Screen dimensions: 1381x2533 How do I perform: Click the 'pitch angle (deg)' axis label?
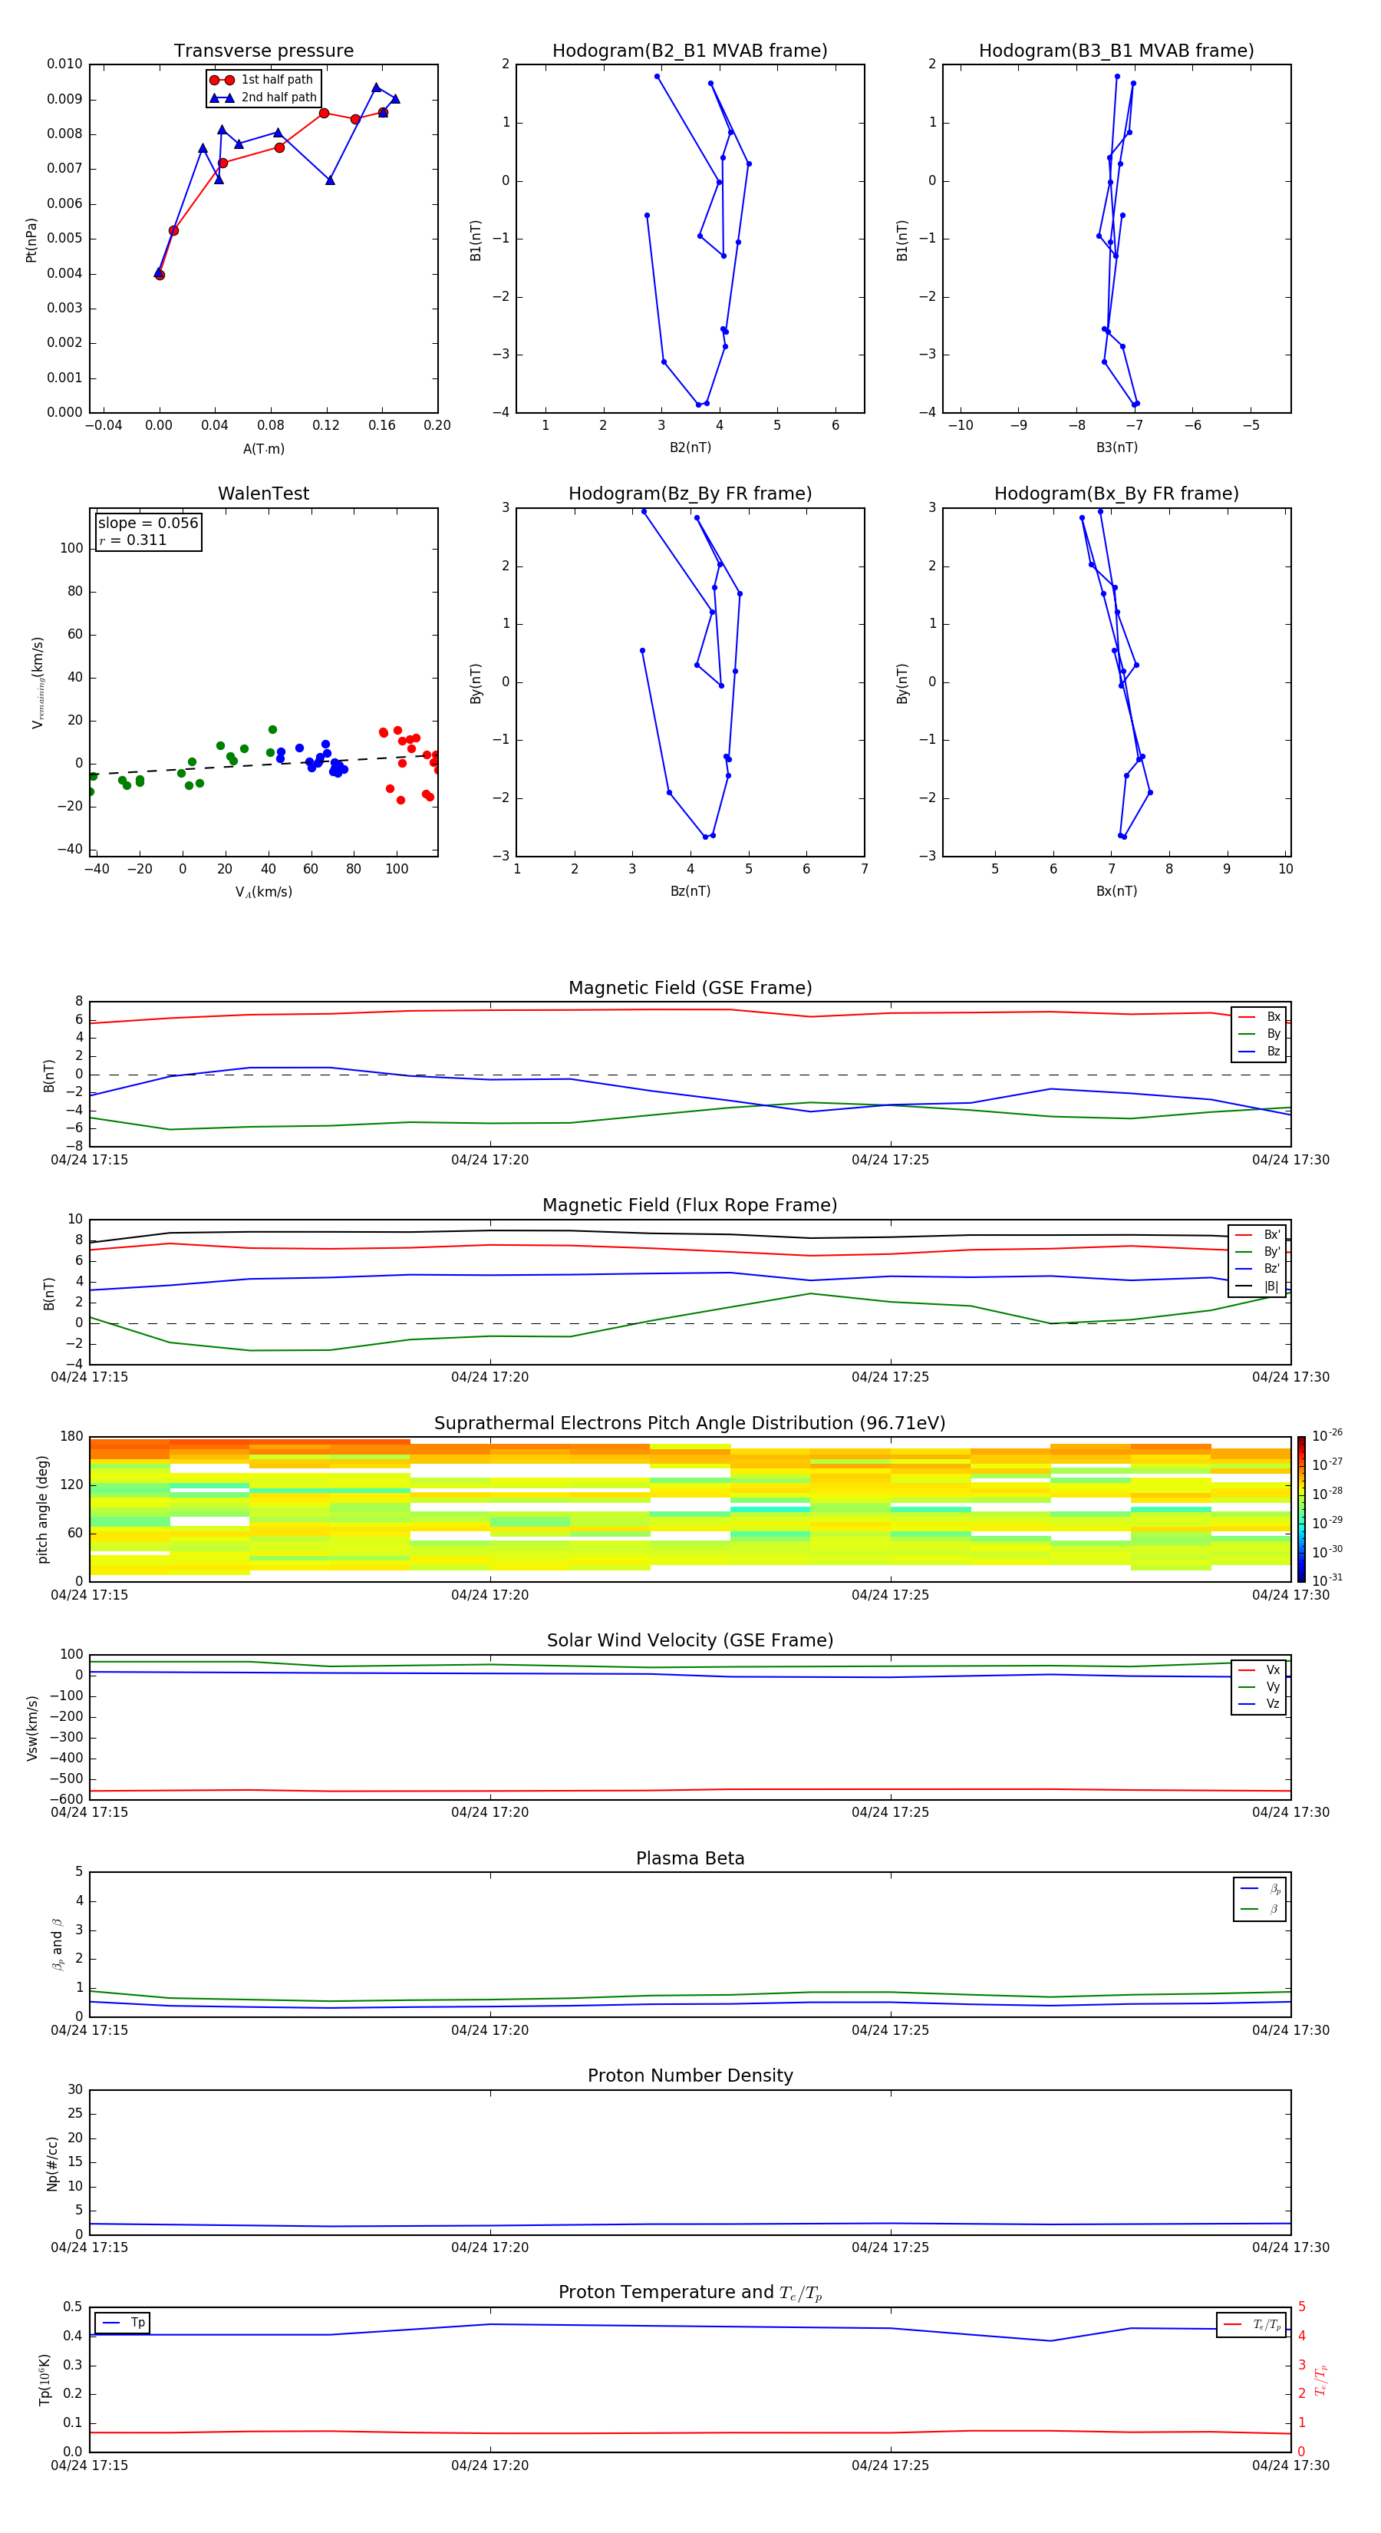pos(42,1509)
